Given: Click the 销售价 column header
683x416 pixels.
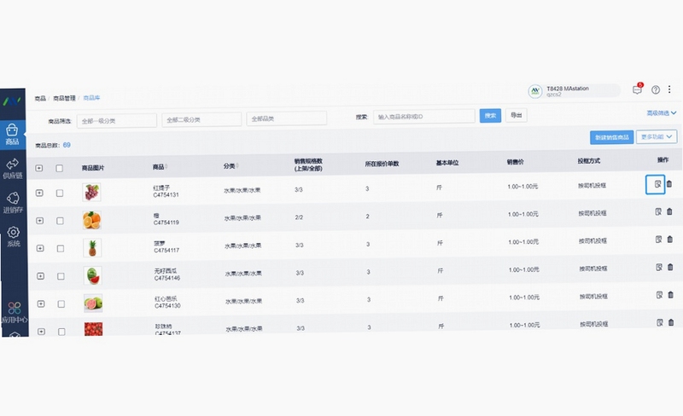Looking at the screenshot, I should (516, 162).
